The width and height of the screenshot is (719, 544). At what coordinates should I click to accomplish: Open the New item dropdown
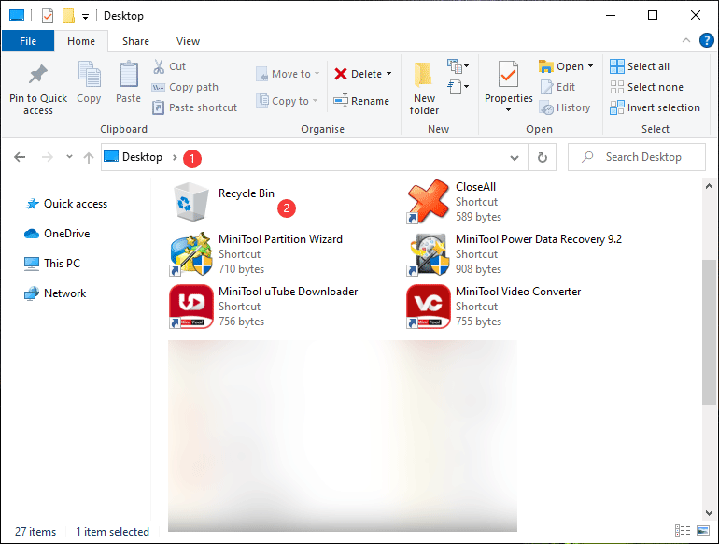tap(458, 66)
